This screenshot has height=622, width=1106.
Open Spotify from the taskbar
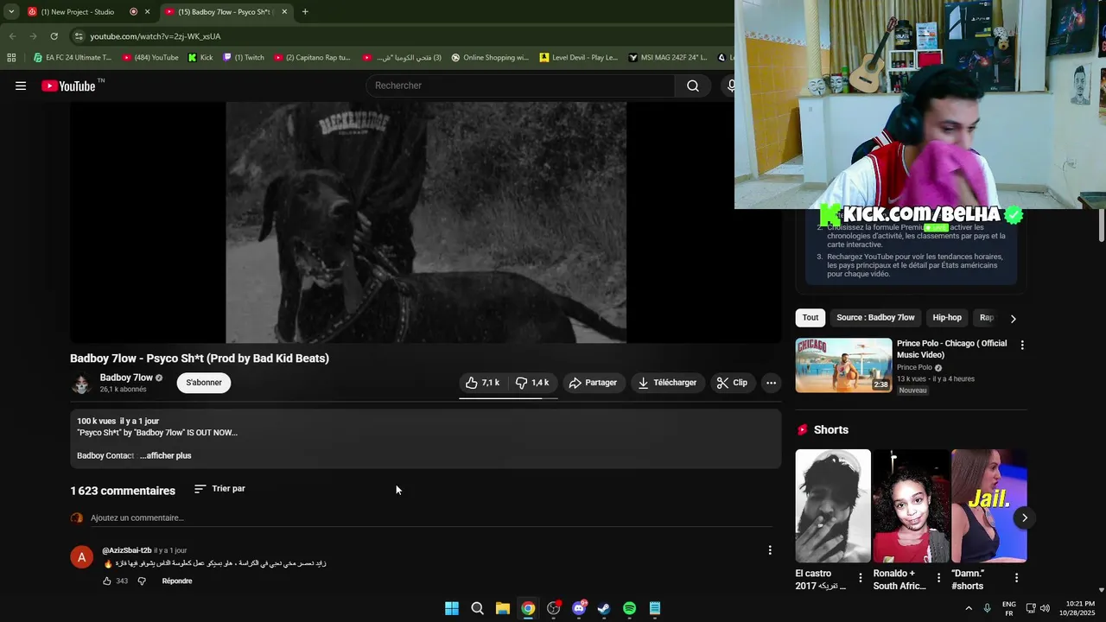(630, 608)
